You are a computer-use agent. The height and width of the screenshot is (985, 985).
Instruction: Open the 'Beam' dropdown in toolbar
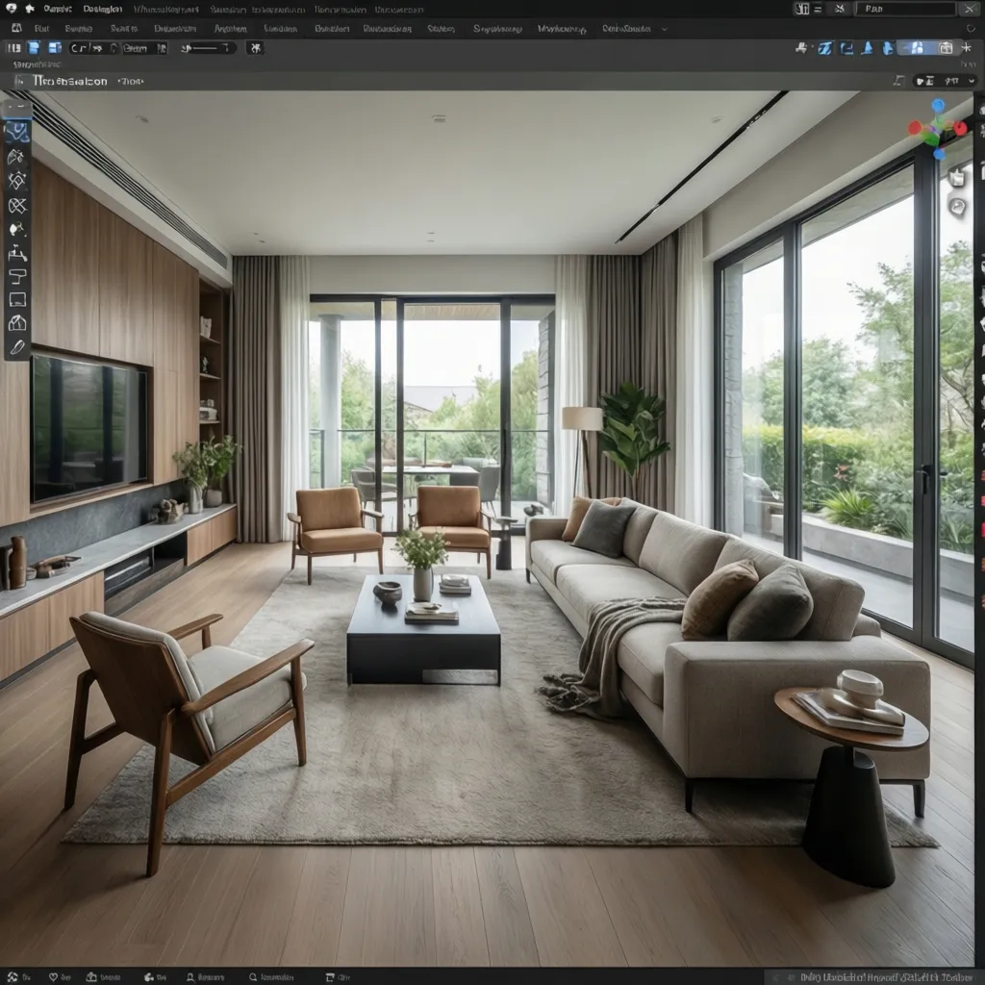pos(144,48)
